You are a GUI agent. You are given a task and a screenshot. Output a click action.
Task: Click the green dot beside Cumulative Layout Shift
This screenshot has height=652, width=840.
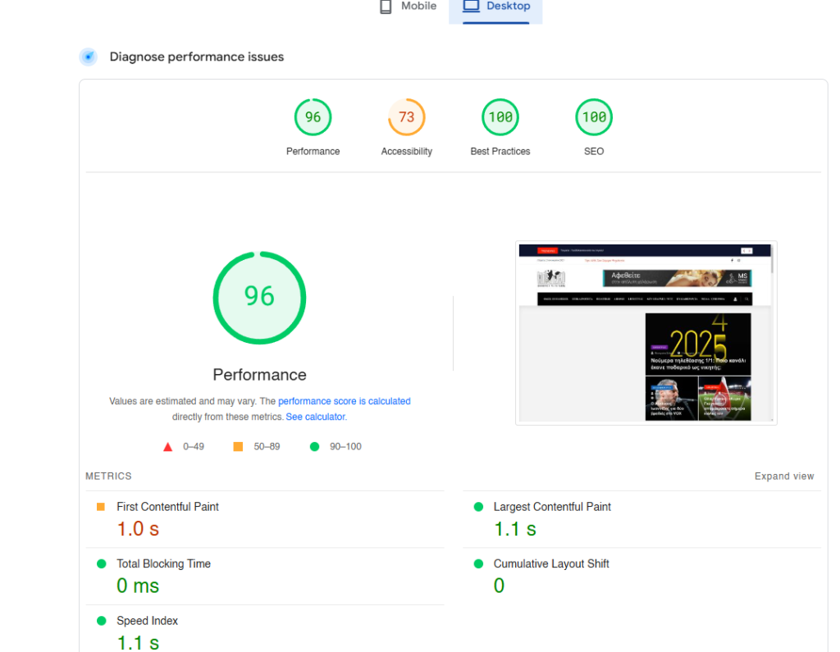click(478, 563)
